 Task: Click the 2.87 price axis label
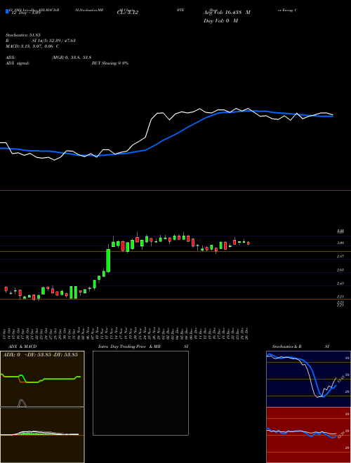point(340,257)
